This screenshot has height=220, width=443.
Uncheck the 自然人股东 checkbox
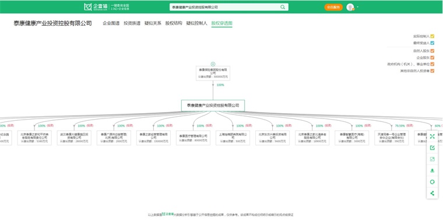click(433, 51)
